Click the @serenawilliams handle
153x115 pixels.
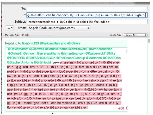(x=48, y=53)
